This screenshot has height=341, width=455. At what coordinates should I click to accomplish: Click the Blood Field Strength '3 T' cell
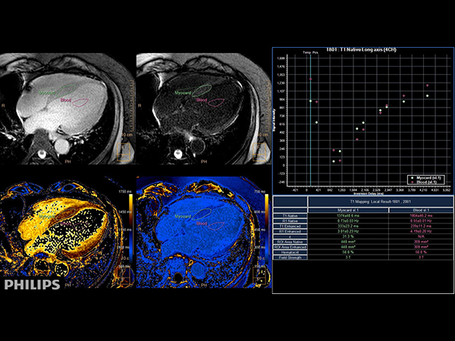tap(421, 258)
